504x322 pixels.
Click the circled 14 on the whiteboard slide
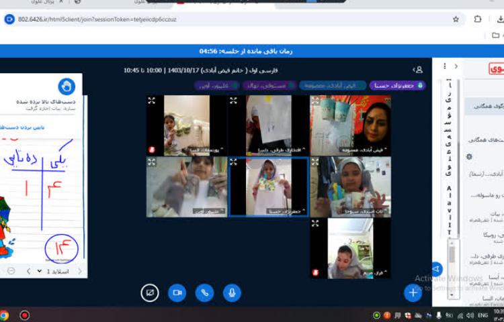coord(61,249)
